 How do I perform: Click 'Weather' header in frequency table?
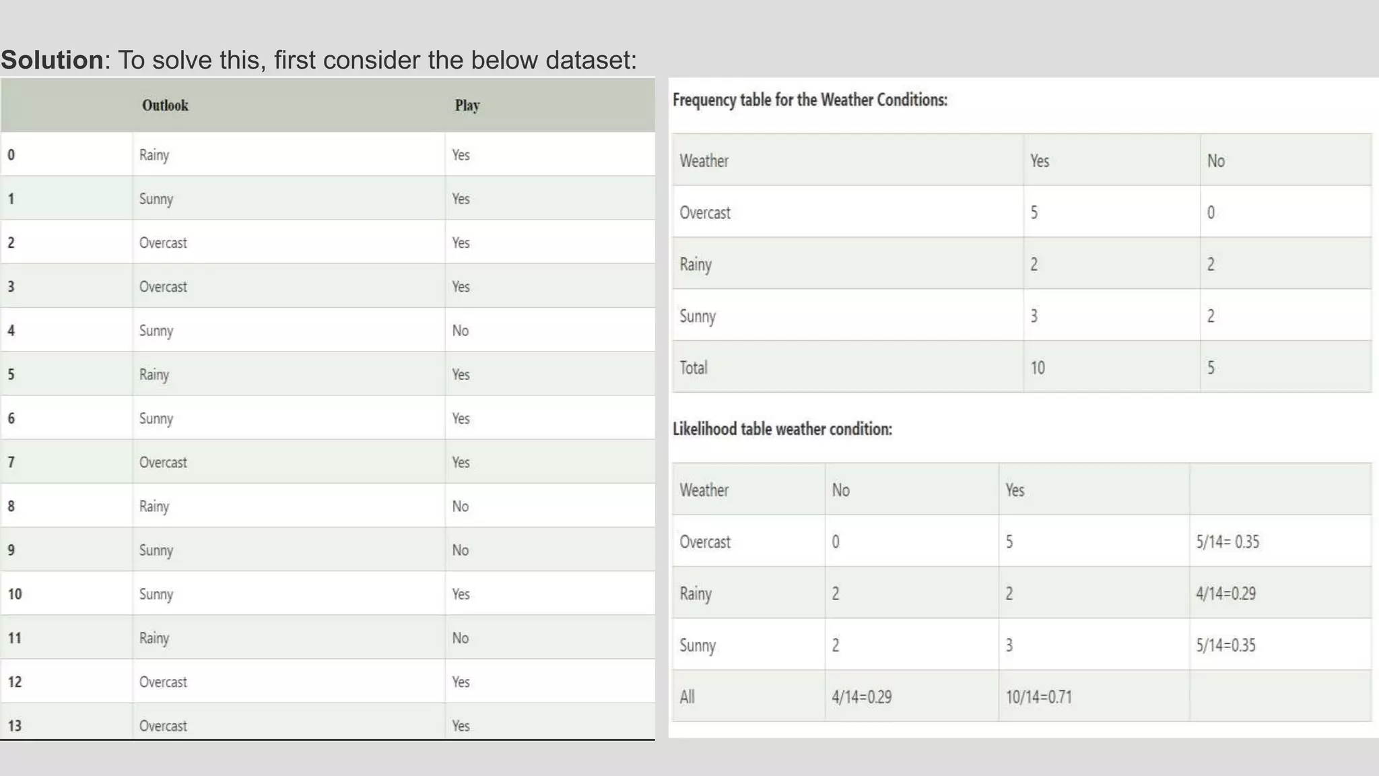click(704, 161)
